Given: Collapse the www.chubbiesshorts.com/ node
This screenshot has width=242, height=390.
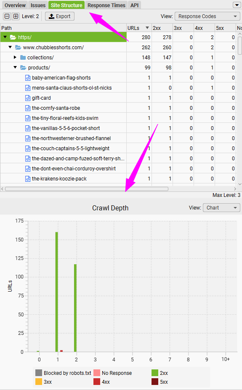Looking at the screenshot, I should 10,47.
